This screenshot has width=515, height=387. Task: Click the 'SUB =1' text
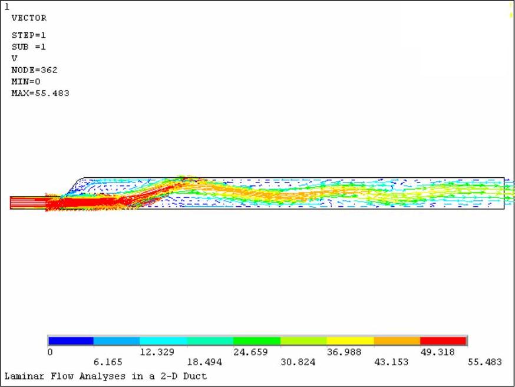[x=28, y=47]
